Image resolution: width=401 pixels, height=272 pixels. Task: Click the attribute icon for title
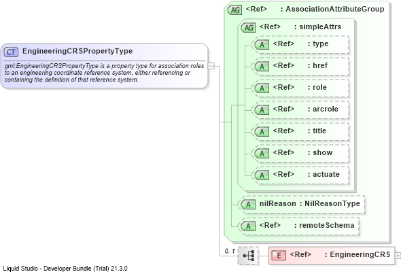tap(262, 131)
